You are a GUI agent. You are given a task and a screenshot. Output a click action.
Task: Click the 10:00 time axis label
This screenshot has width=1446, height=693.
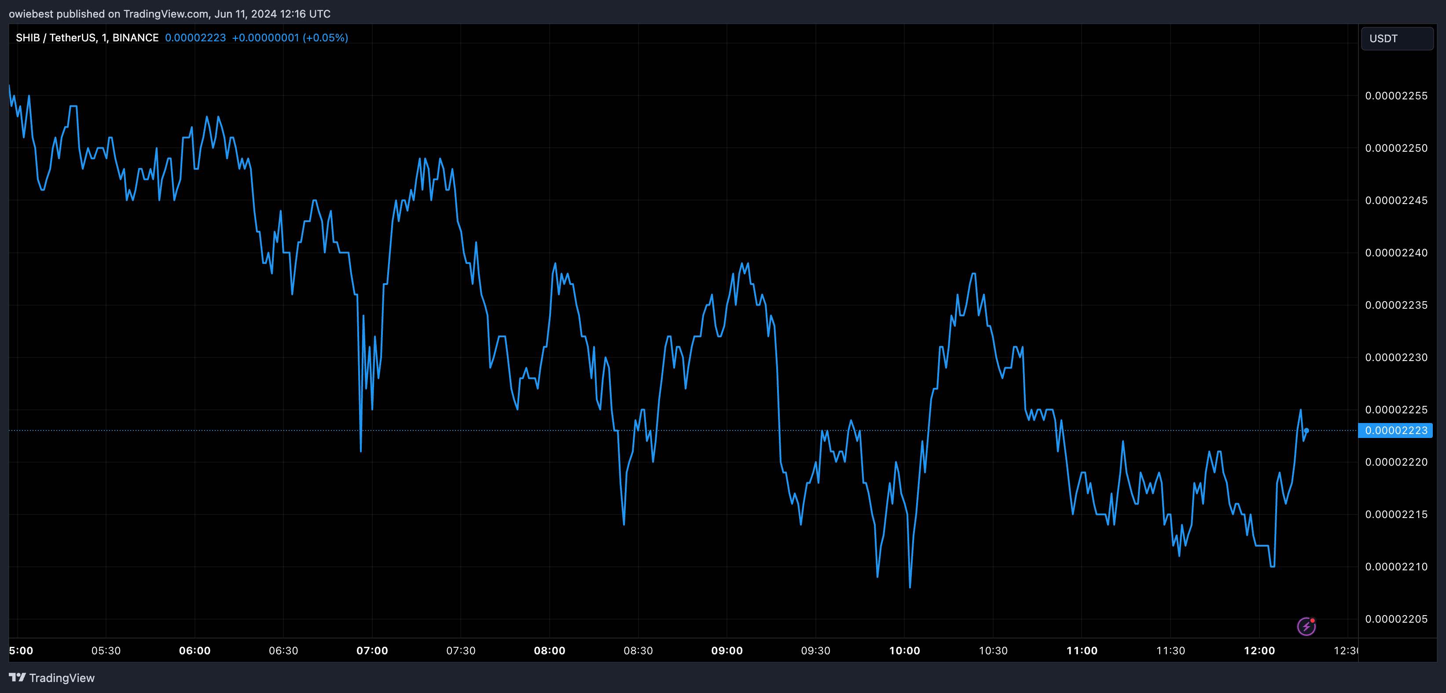904,650
